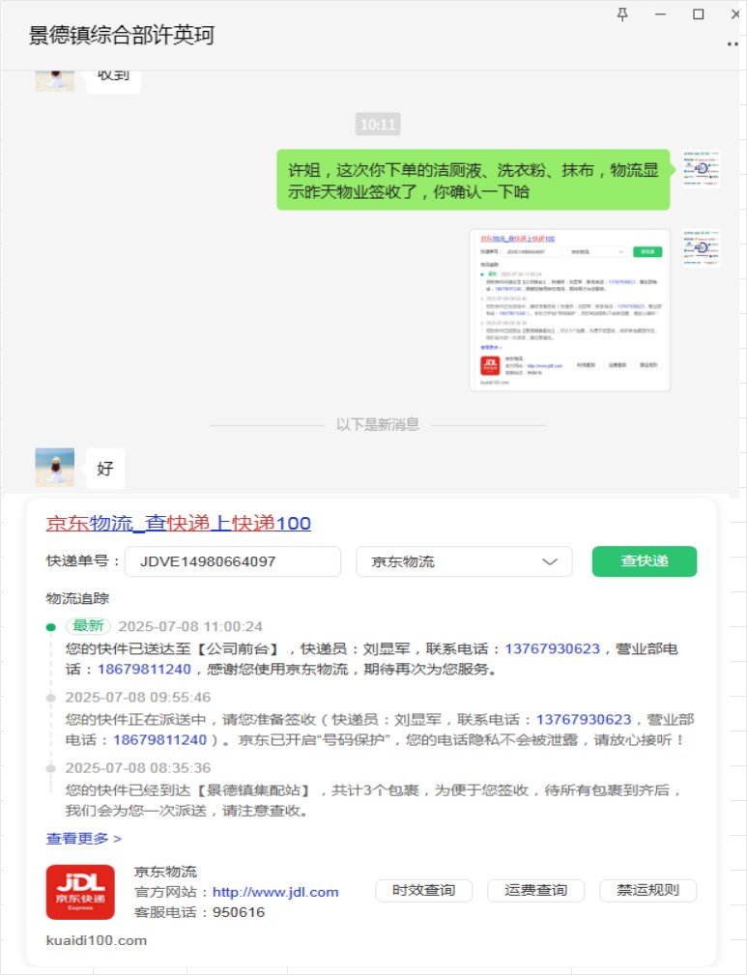747x975 pixels.
Task: Pin the chat window on top
Action: tap(622, 14)
